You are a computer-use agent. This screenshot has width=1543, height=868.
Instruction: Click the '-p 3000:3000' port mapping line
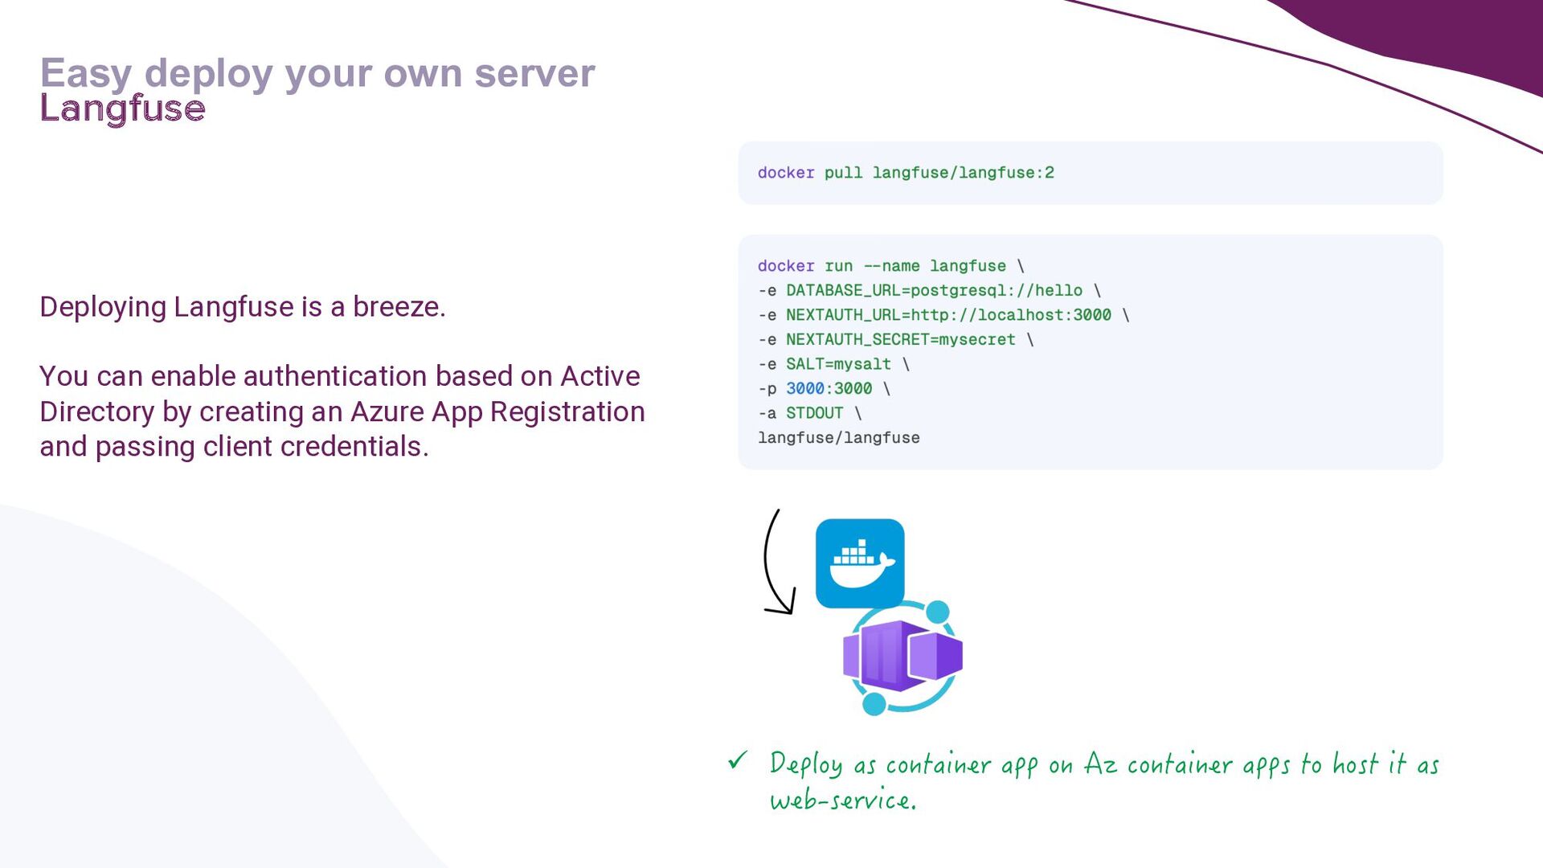[824, 389]
